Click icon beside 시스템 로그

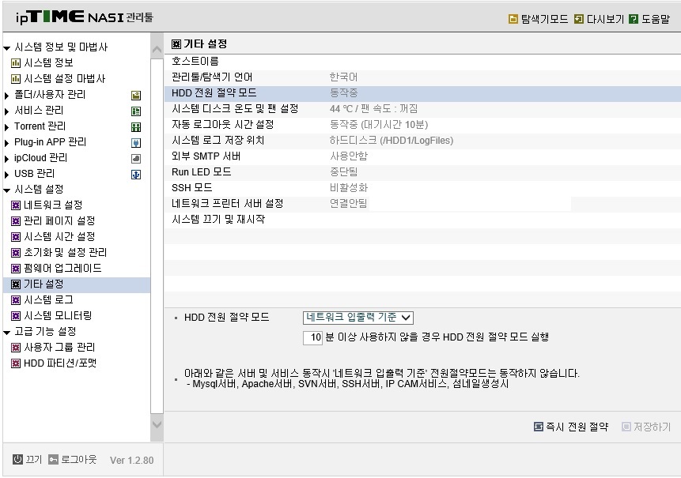16,300
